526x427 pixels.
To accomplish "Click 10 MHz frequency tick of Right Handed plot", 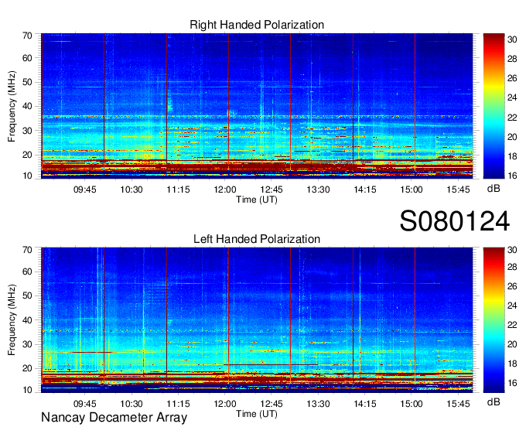I will pyautogui.click(x=27, y=176).
